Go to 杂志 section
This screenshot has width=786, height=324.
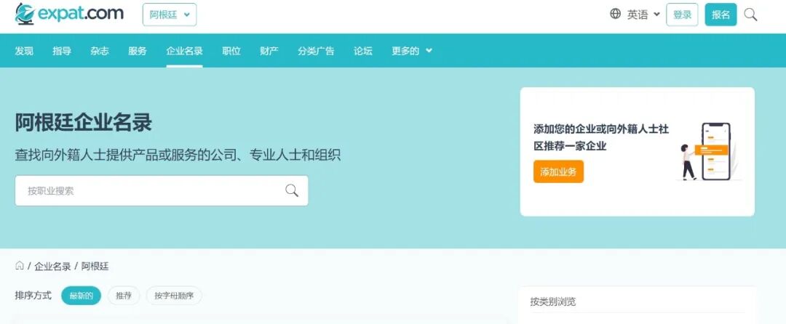click(99, 51)
